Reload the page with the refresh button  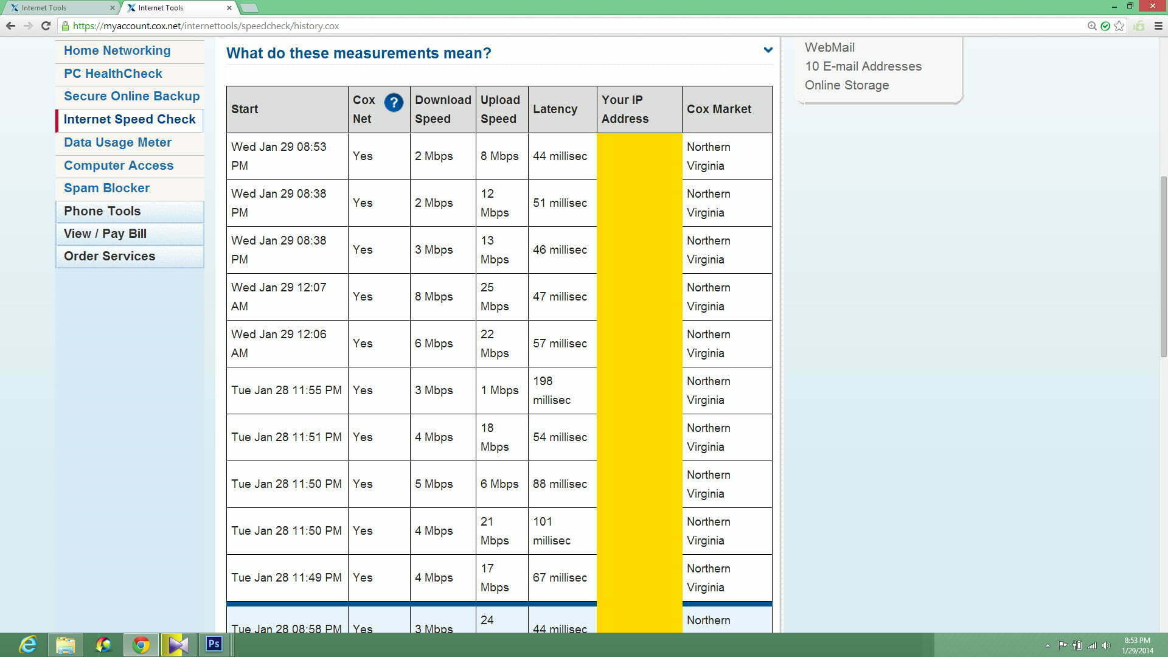coord(46,26)
